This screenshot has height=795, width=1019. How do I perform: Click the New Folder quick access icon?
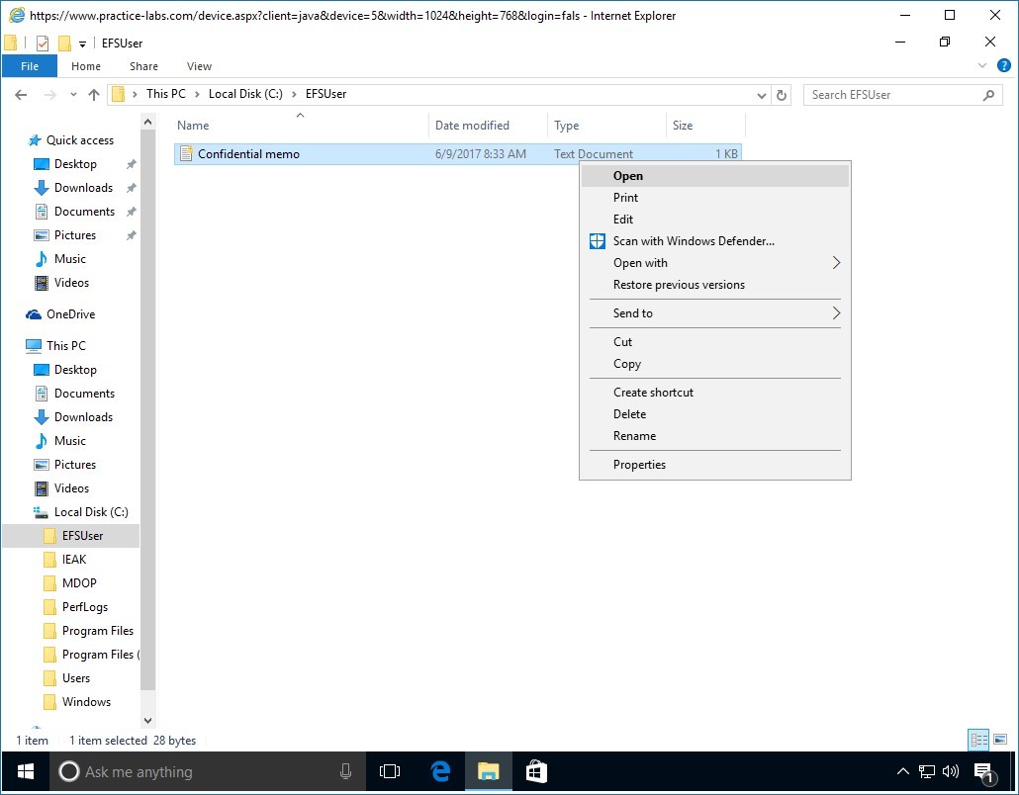click(64, 44)
